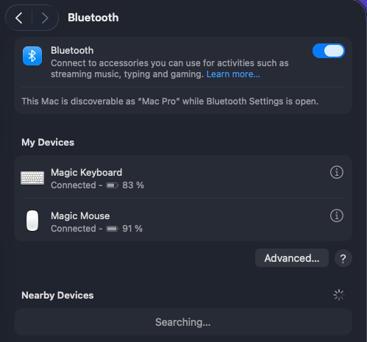Image resolution: width=367 pixels, height=342 pixels.
Task: Go back with the left chevron
Action: tap(19, 18)
